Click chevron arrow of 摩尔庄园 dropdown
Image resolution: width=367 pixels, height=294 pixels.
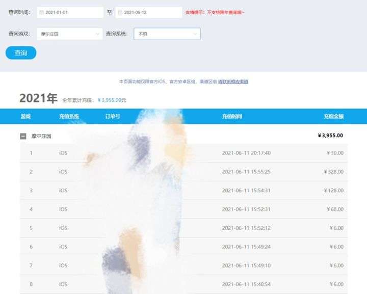(97, 34)
